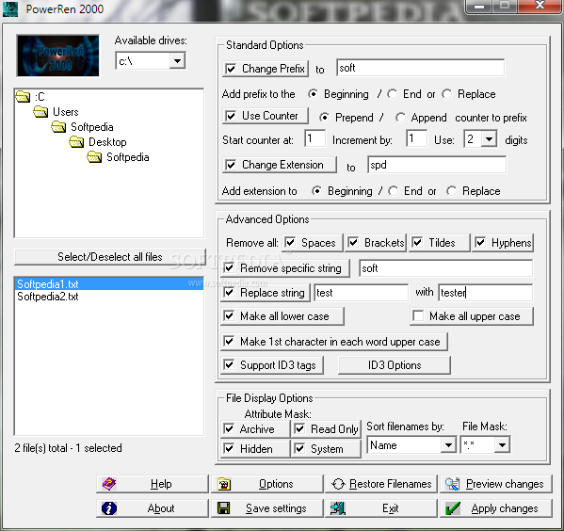Click the 'with' replacement text field
This screenshot has width=564, height=531.
click(485, 293)
